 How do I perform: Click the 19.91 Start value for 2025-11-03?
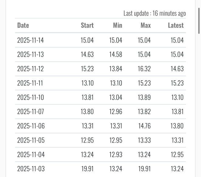tap(87, 169)
